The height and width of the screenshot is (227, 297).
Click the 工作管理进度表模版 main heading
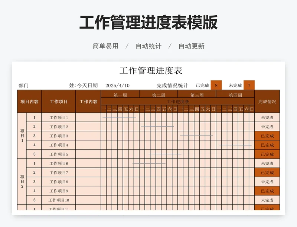click(x=148, y=23)
